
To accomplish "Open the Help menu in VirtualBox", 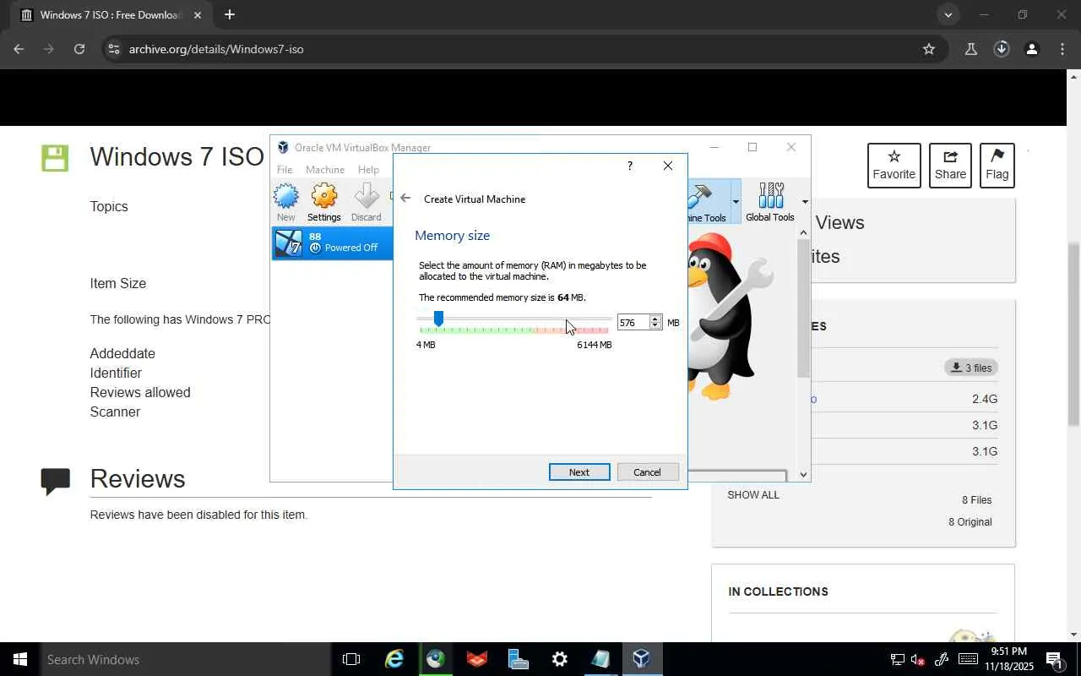I will (x=368, y=170).
